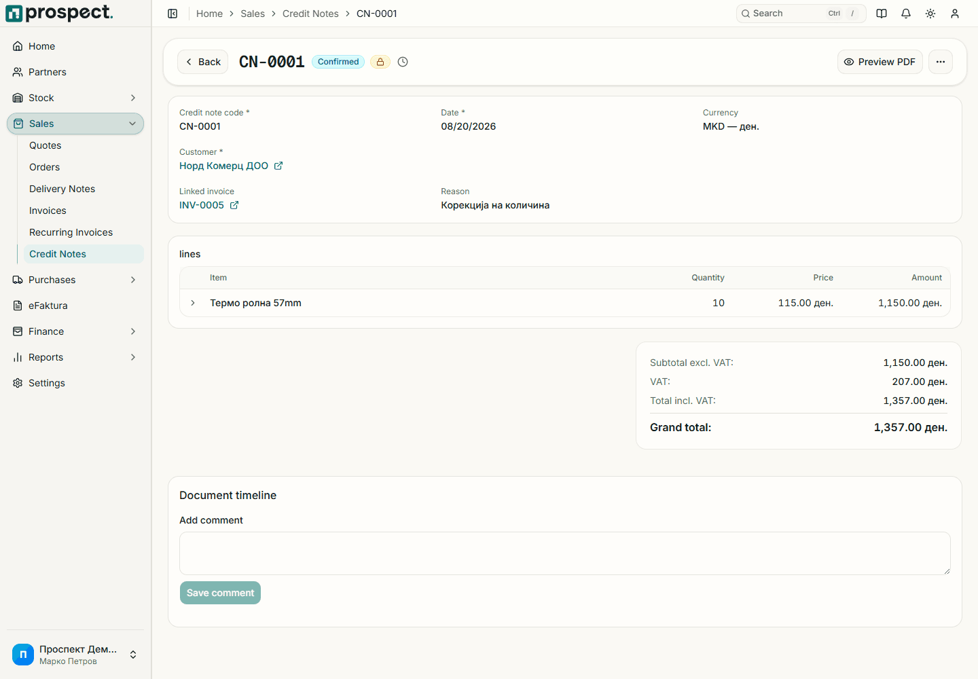978x679 pixels.
Task: Expand the Stock menu chevron
Action: tap(133, 98)
